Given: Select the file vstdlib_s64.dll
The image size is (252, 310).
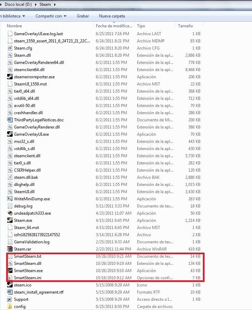Looking at the screenshot, I should (27, 98).
